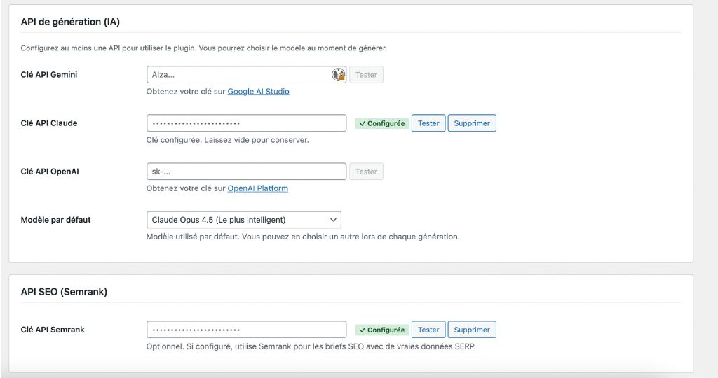Click the Clé API Semrank input field

(x=246, y=330)
